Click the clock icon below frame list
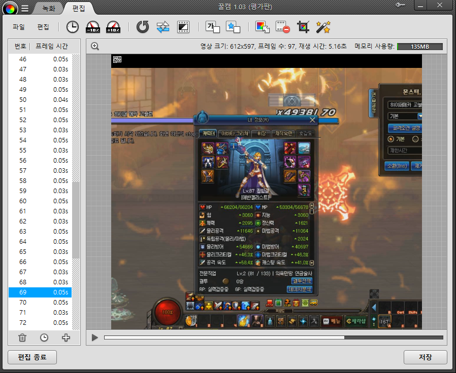 coord(44,338)
